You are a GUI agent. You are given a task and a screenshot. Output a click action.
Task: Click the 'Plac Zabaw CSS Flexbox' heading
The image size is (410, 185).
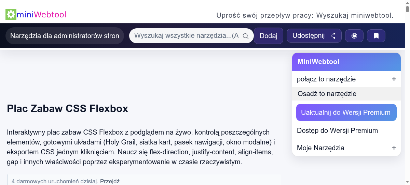tap(67, 108)
